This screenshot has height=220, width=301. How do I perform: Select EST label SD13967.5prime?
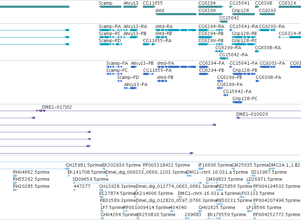(x=269, y=172)
